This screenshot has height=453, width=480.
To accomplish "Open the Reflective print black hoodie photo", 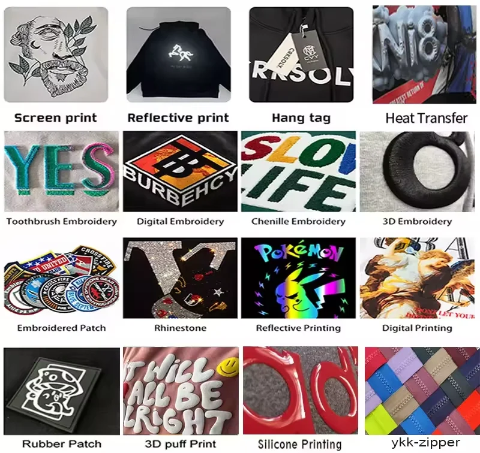I will [x=178, y=55].
